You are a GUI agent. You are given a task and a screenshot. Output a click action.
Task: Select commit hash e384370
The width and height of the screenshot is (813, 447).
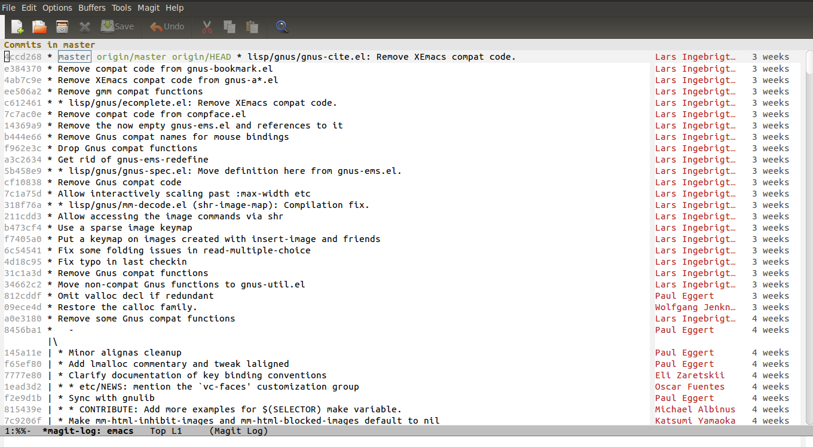coord(23,69)
